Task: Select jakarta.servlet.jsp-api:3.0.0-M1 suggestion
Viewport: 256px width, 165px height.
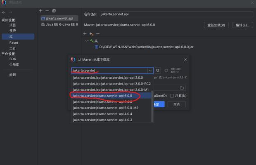Action: pos(111,90)
